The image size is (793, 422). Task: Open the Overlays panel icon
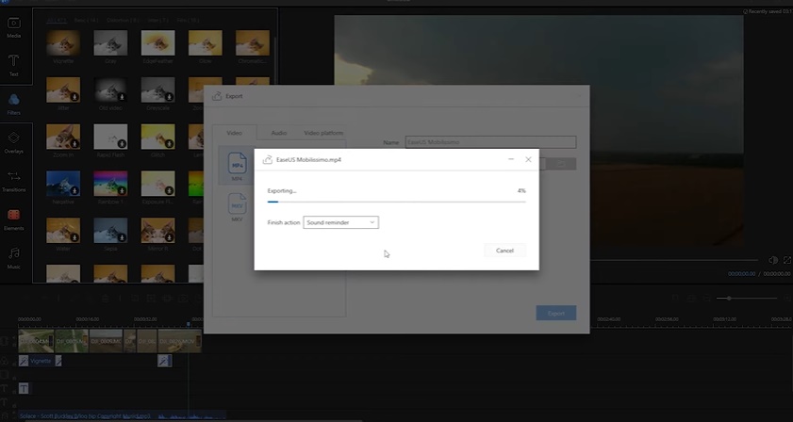[14, 141]
